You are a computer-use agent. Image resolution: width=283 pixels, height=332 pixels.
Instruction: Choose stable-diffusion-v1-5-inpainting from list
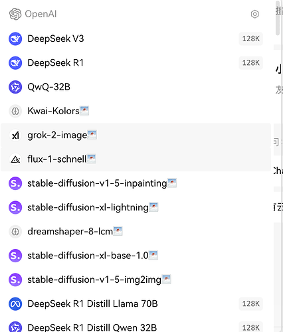pos(136,183)
